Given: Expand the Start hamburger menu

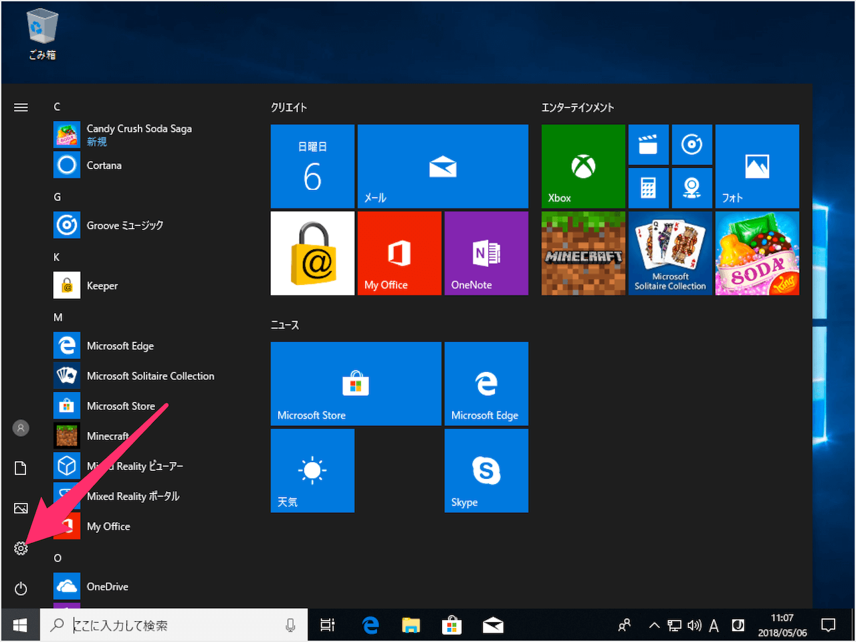Looking at the screenshot, I should [21, 107].
